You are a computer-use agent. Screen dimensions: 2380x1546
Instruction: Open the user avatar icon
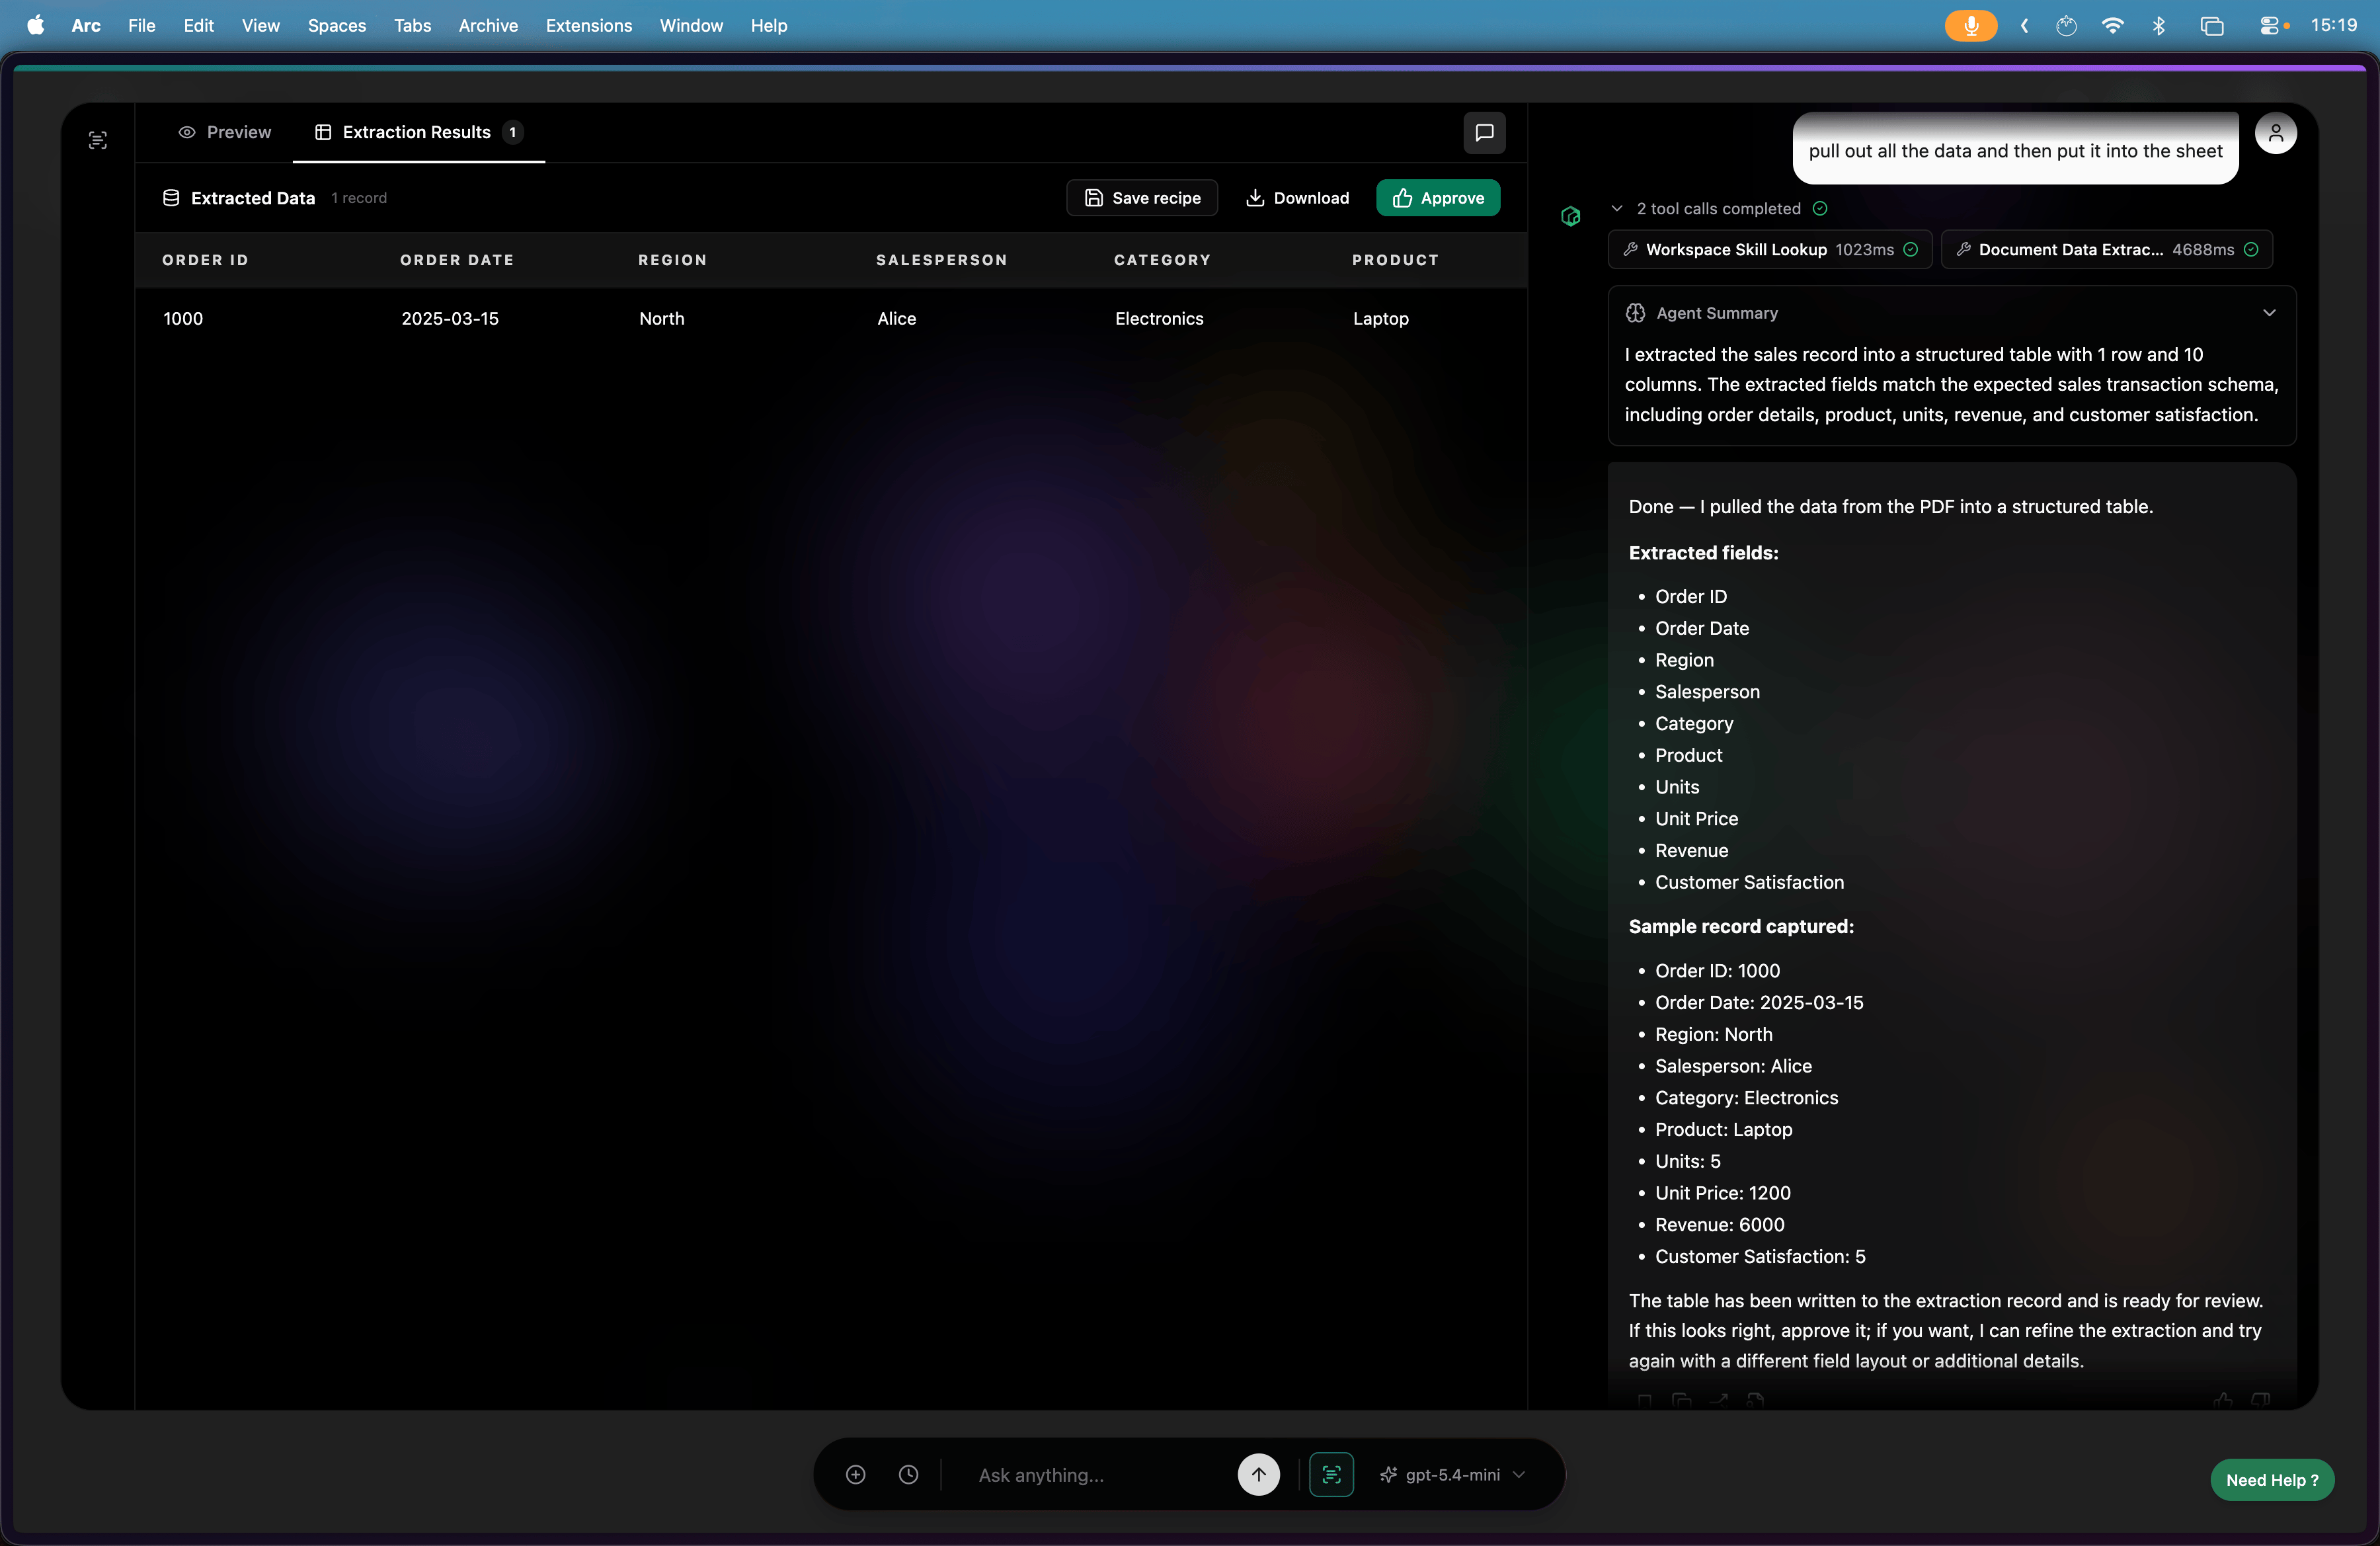pyautogui.click(x=2275, y=133)
